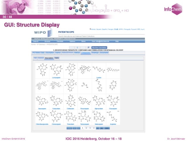
Task: Select the Claims sub-tab under Compounds
Action: coord(57,58)
